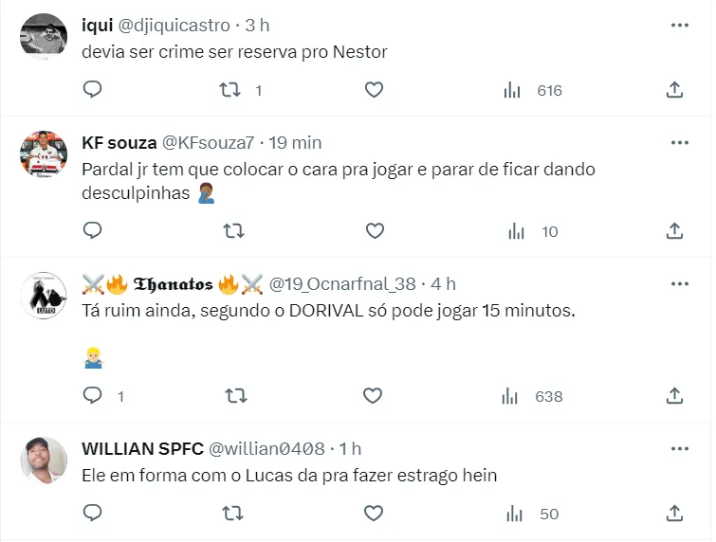Like the tweet from @djiquicastro

pos(374,90)
